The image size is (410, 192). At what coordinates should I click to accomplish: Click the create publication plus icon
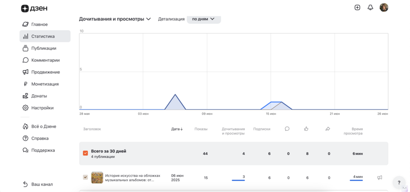(x=357, y=7)
